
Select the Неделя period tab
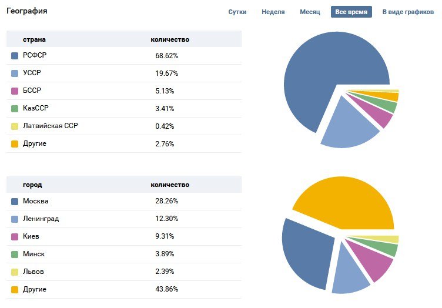pyautogui.click(x=273, y=12)
